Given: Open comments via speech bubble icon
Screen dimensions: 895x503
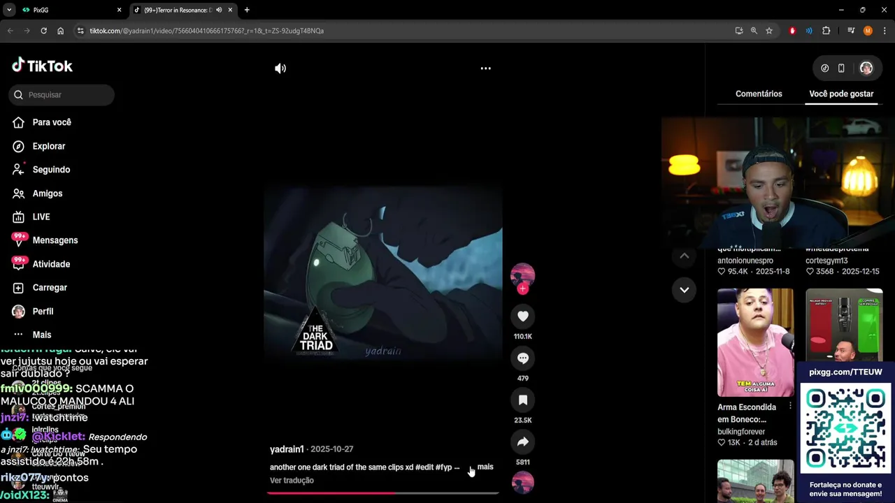Looking at the screenshot, I should [x=522, y=358].
